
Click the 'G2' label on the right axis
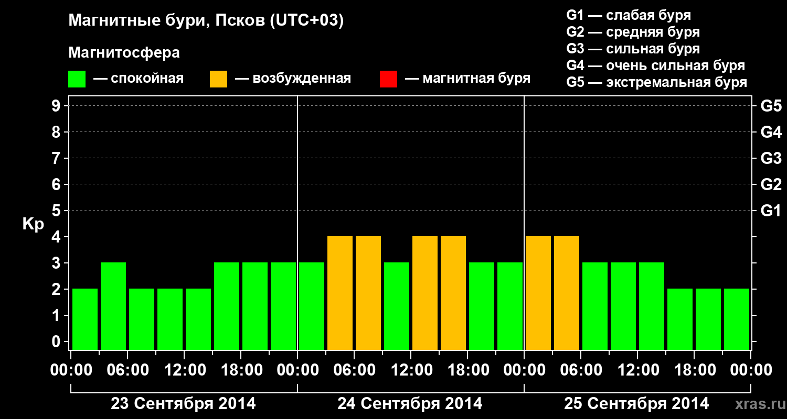(x=771, y=184)
